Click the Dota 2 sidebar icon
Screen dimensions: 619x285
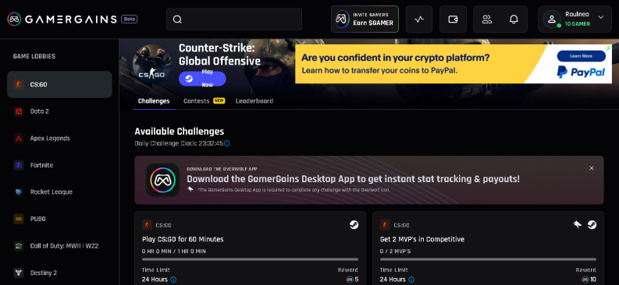click(x=19, y=111)
